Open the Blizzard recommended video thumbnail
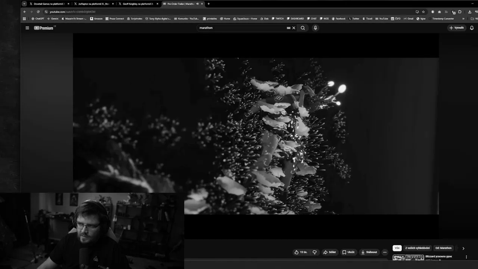The width and height of the screenshot is (478, 269). [408, 257]
